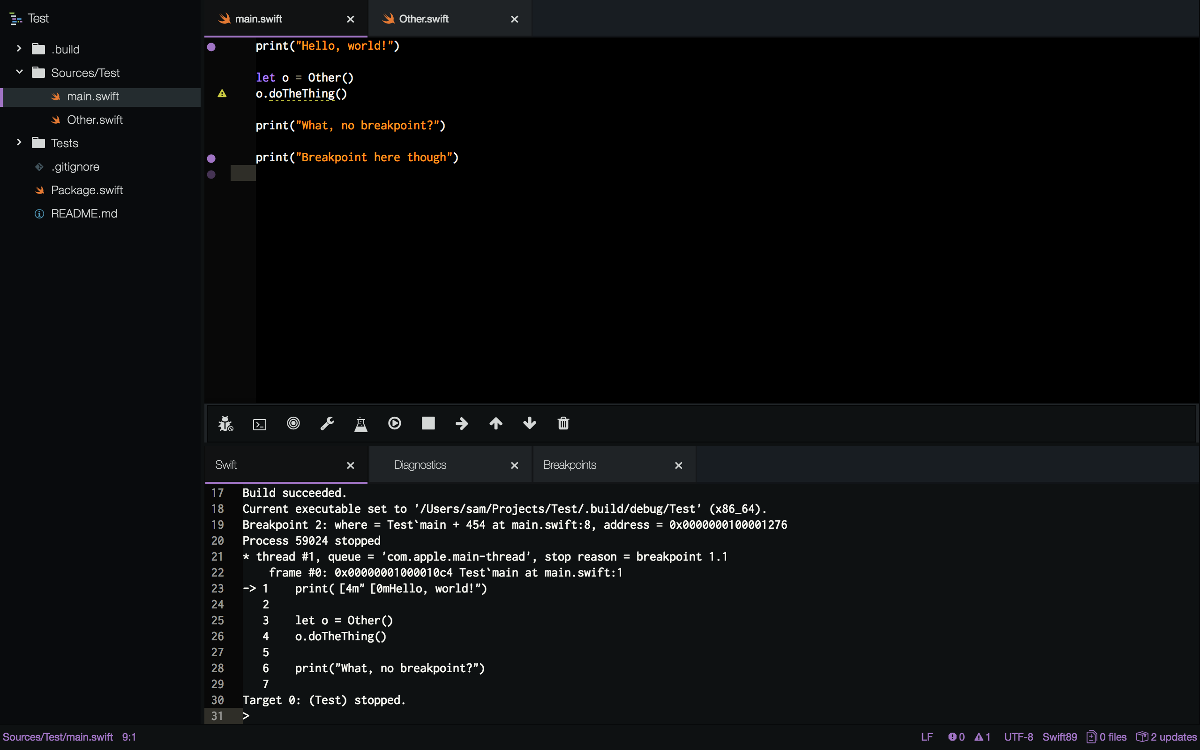Click the doTheThing method call in editor
Viewport: 1200px width, 750px height.
coord(301,94)
